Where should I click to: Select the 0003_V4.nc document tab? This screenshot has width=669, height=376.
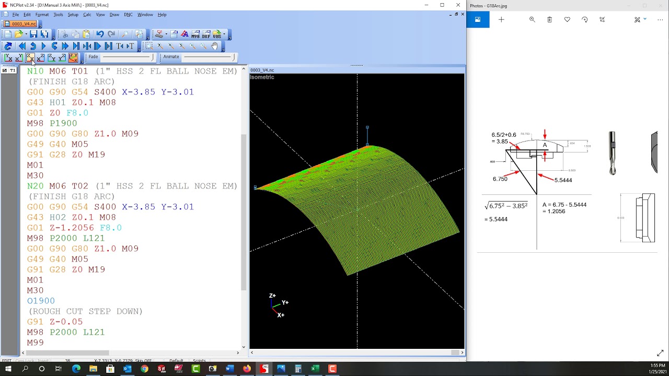click(x=20, y=23)
